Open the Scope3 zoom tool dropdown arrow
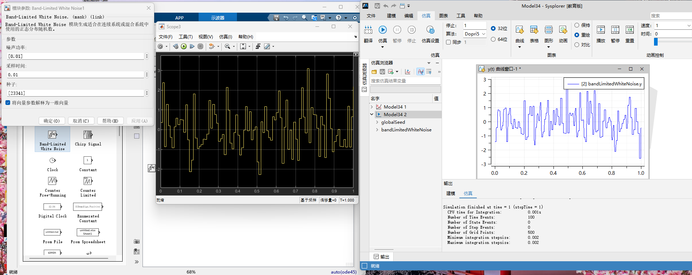 234,46
